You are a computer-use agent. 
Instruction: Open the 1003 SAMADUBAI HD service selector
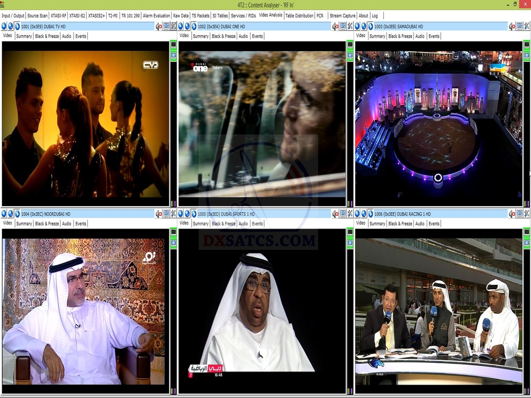441,27
